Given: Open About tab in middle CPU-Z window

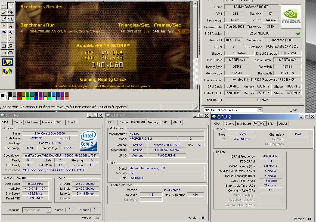Looking at the screenshot, I should (x=177, y=122).
